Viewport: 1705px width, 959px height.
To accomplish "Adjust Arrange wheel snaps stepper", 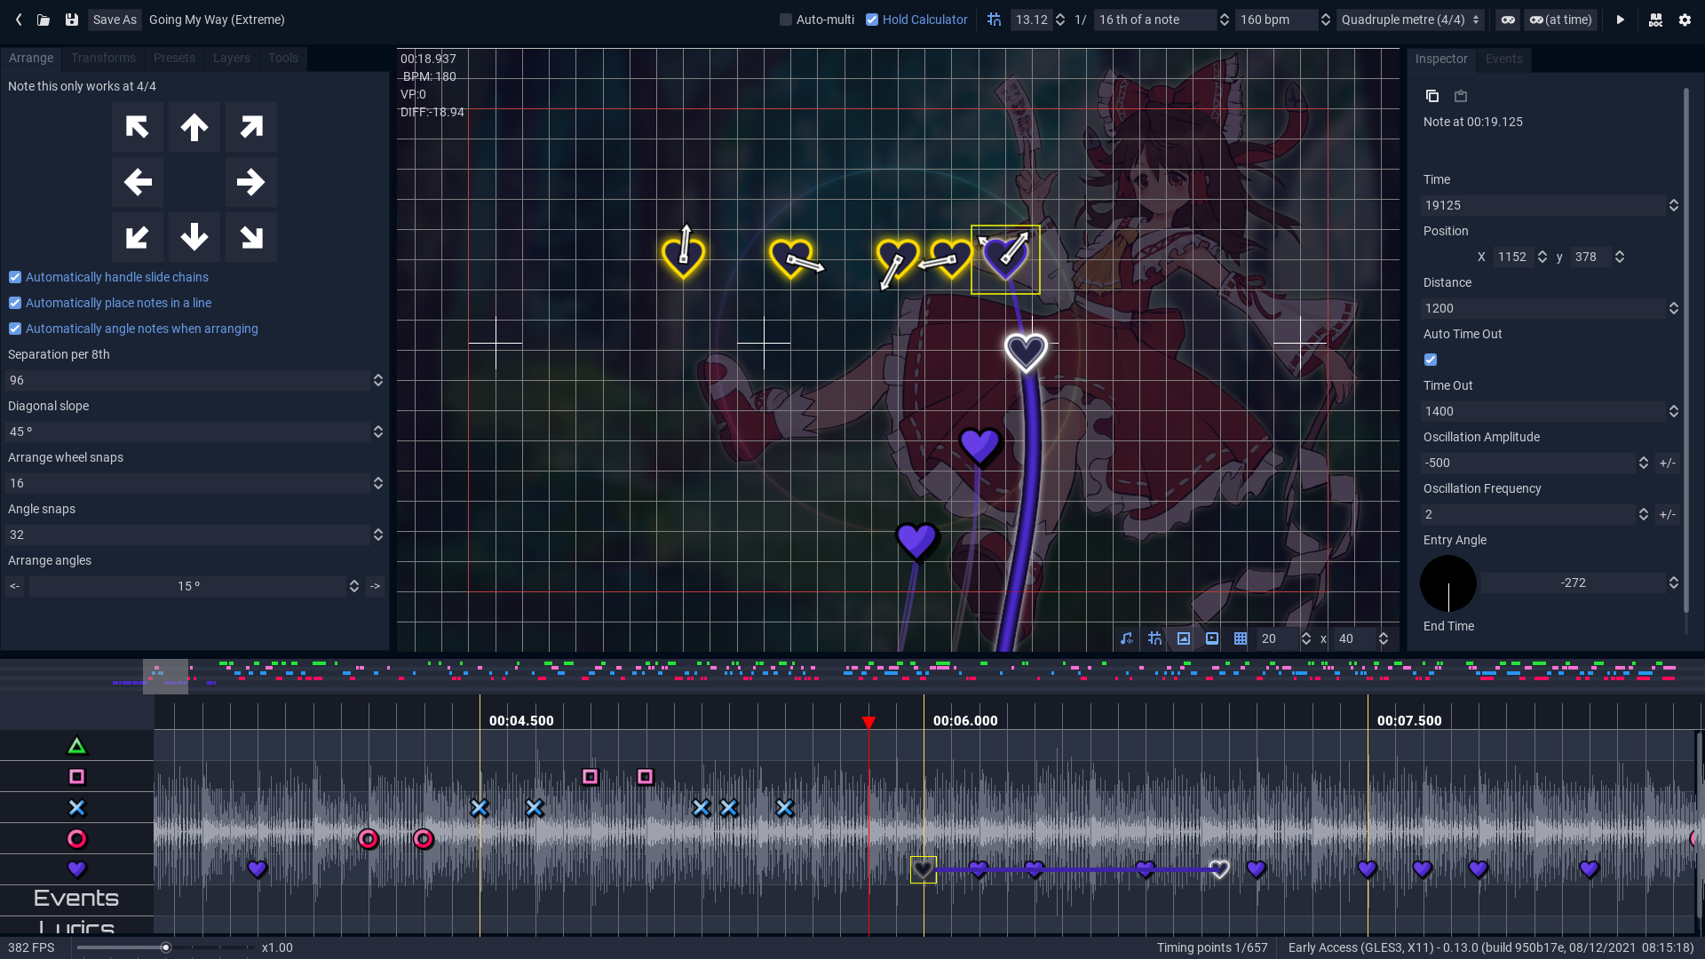I will pos(378,483).
